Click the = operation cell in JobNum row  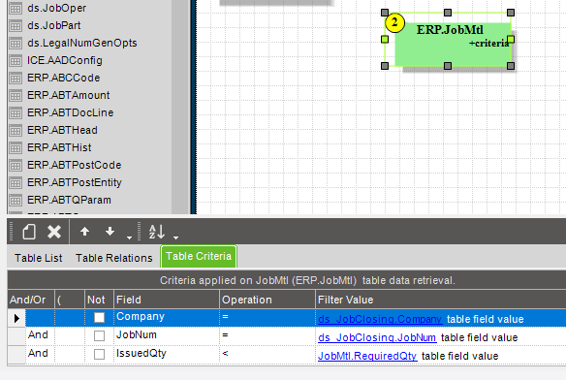[267, 335]
